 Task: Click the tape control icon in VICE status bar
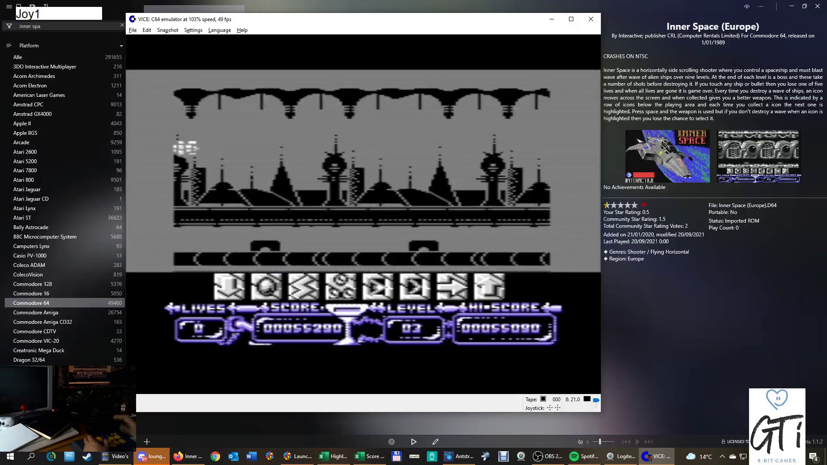coord(543,399)
